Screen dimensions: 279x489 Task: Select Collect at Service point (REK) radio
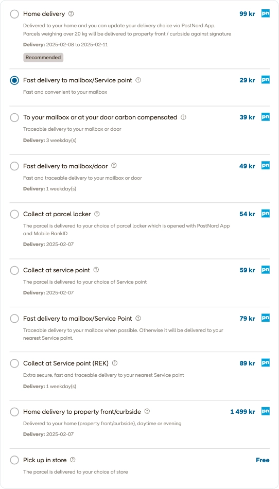pyautogui.click(x=14, y=363)
